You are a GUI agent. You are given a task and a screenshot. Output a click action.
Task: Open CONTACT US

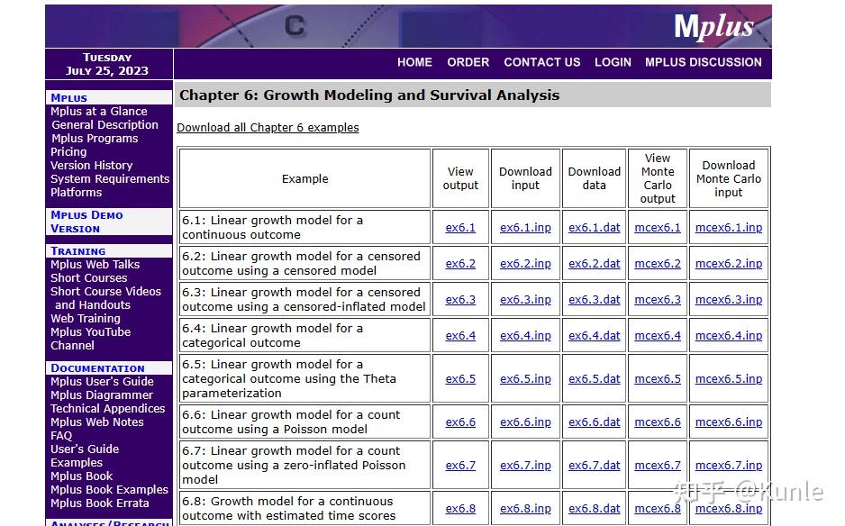[x=541, y=62]
